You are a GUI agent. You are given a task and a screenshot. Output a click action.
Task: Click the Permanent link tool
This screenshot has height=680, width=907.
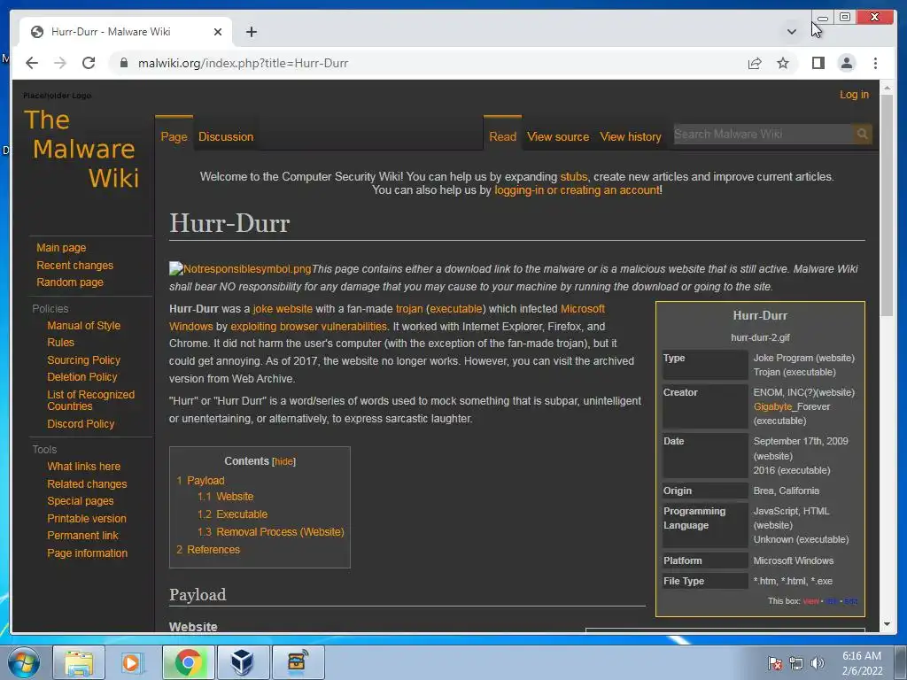[x=82, y=536]
